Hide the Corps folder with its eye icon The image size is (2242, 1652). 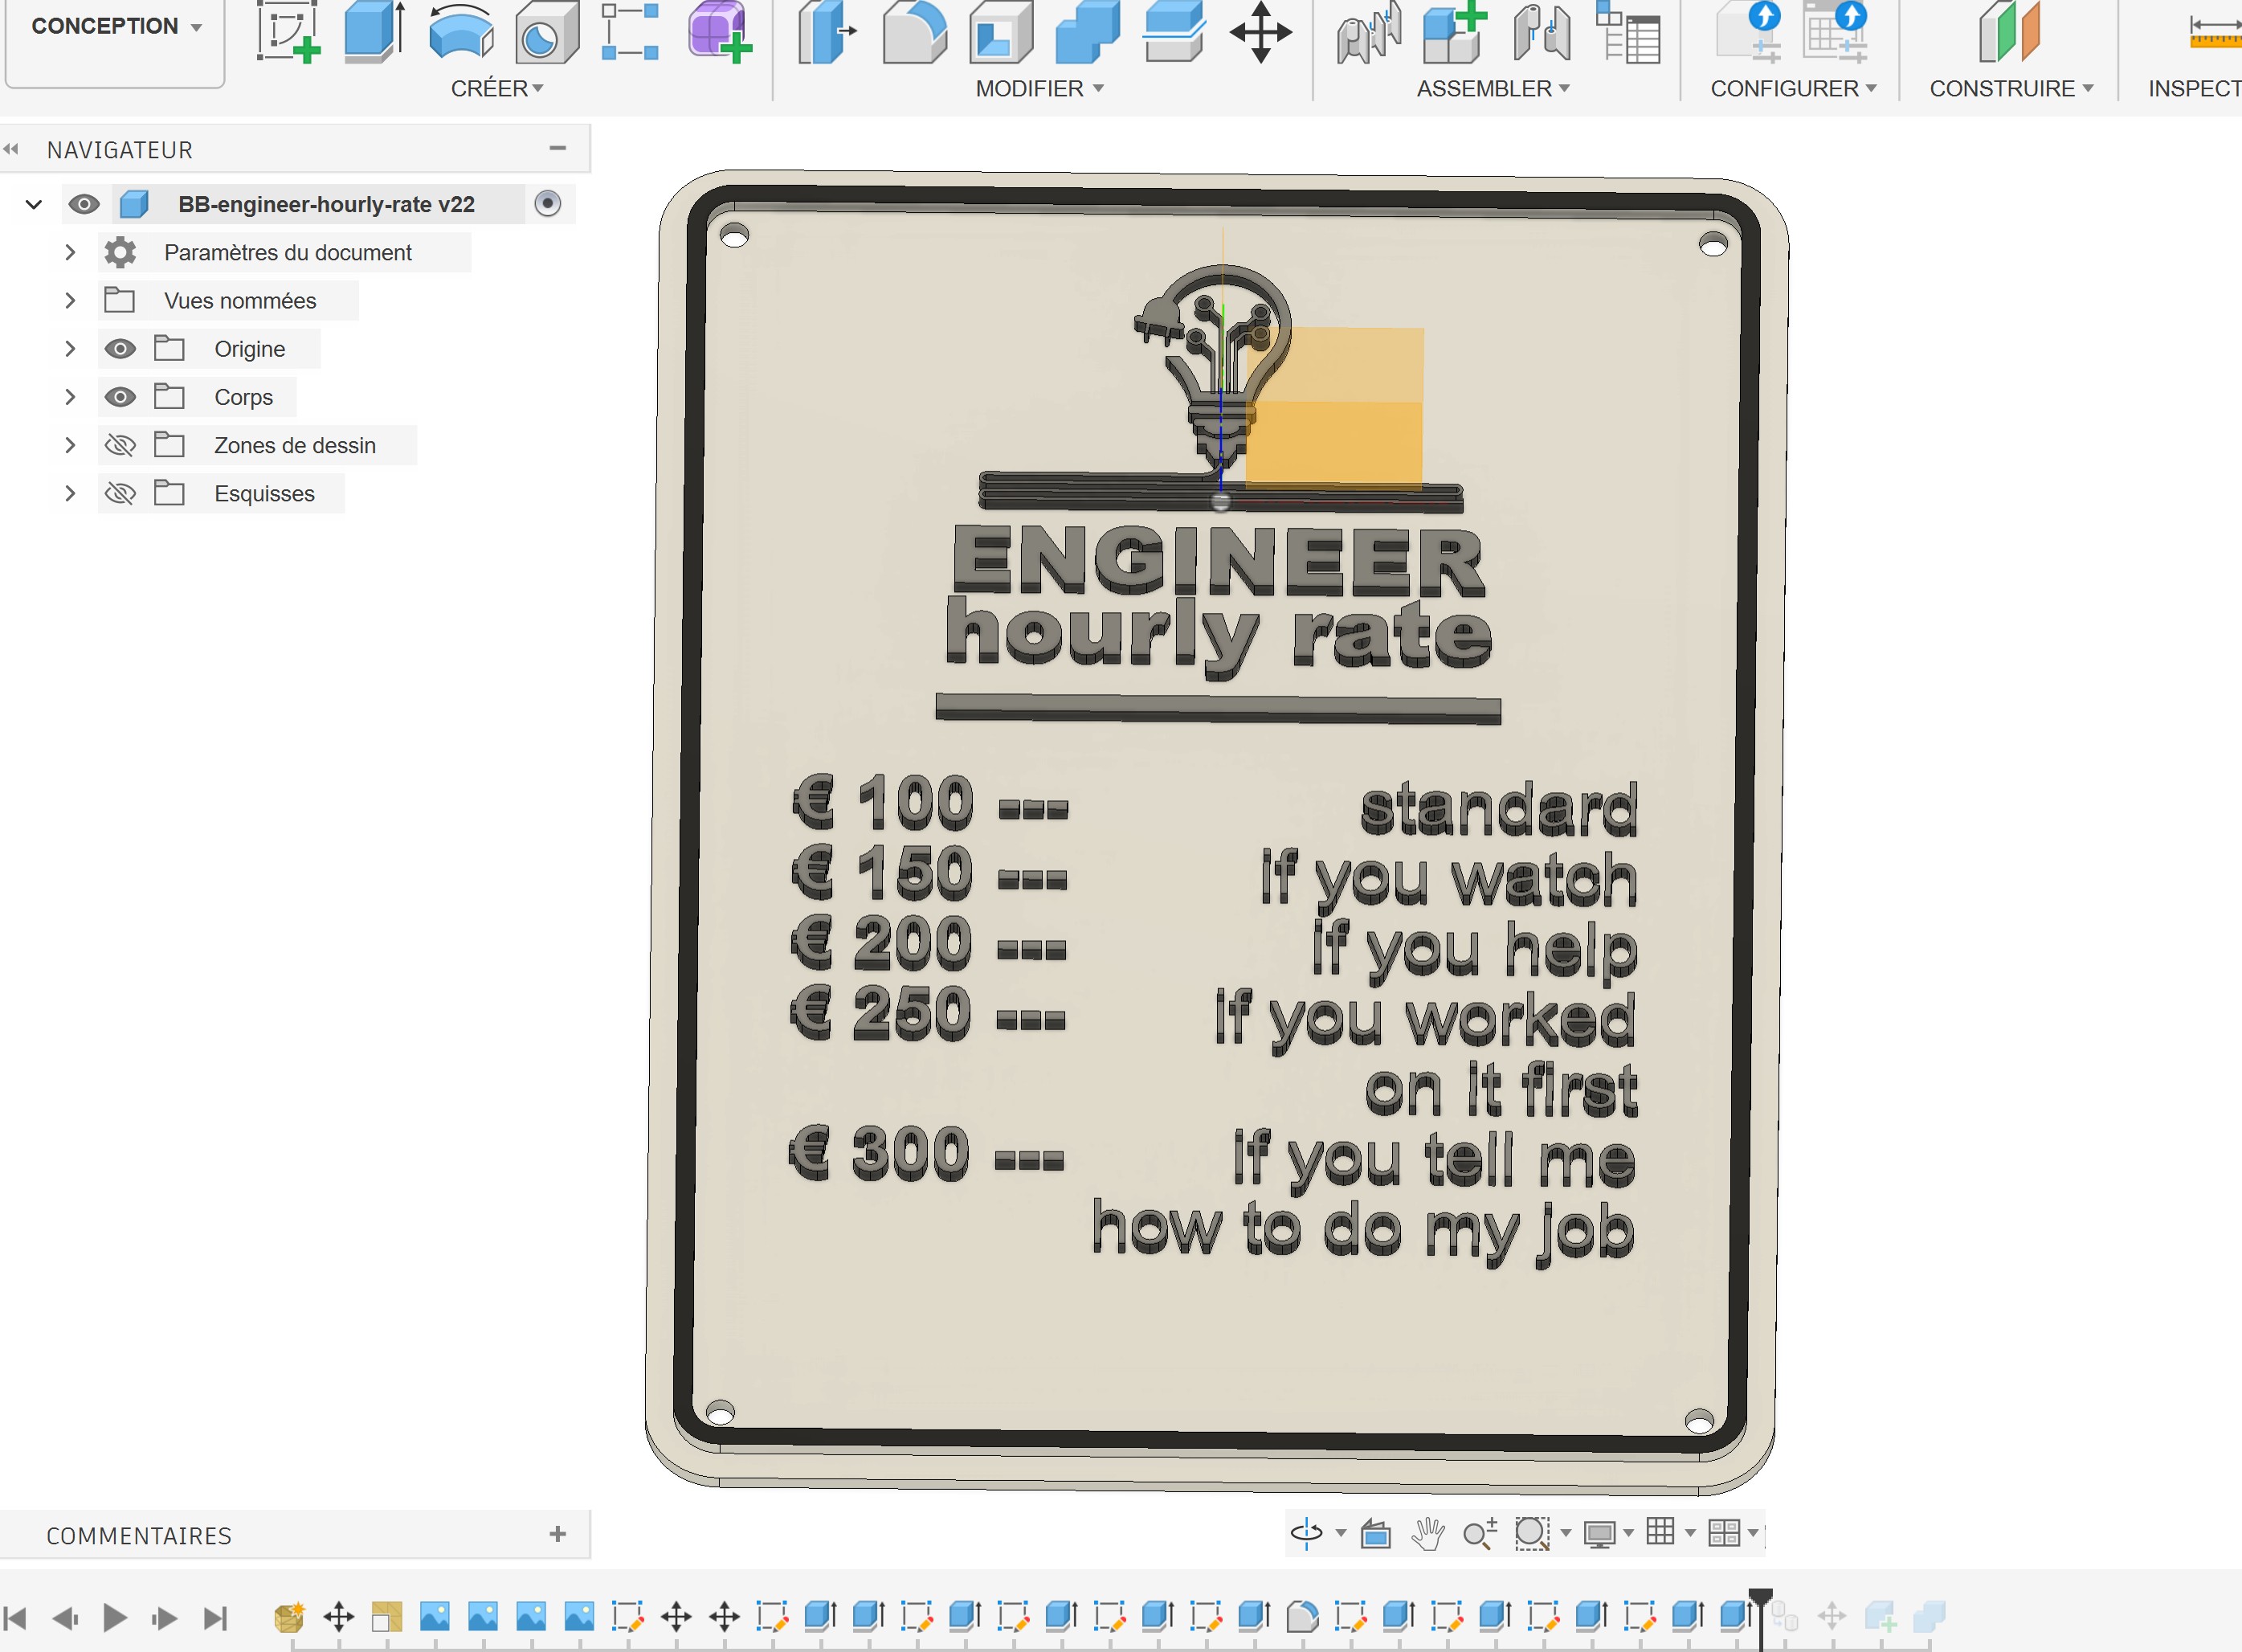pos(120,397)
